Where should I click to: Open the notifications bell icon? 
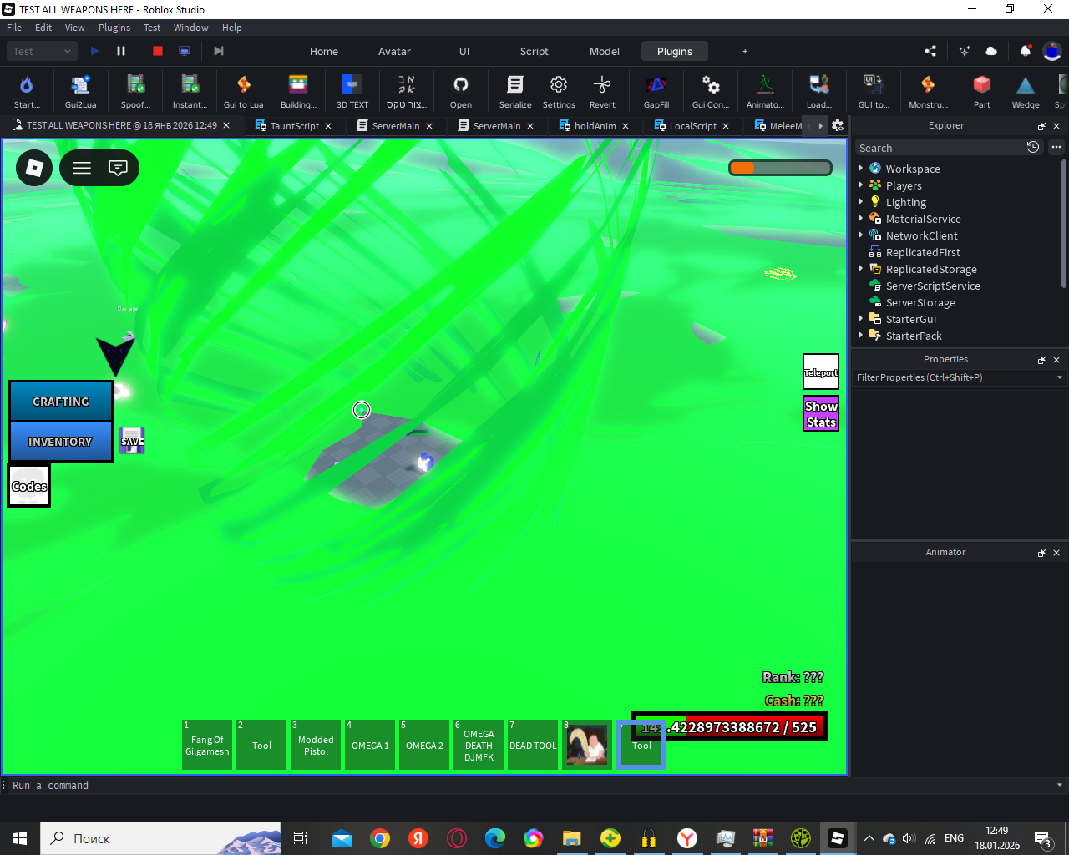coord(1026,51)
